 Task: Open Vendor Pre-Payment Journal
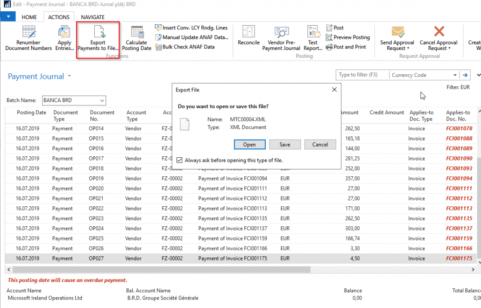coord(281,33)
